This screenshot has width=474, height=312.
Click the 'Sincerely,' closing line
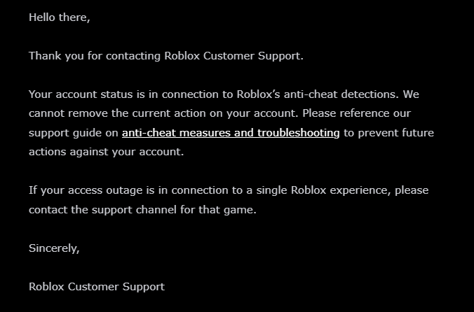[x=54, y=248]
